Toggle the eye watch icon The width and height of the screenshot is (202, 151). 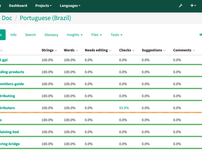[200, 35]
